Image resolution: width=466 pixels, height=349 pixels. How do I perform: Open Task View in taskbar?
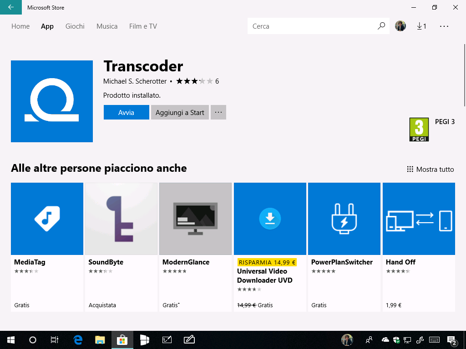[x=55, y=340]
